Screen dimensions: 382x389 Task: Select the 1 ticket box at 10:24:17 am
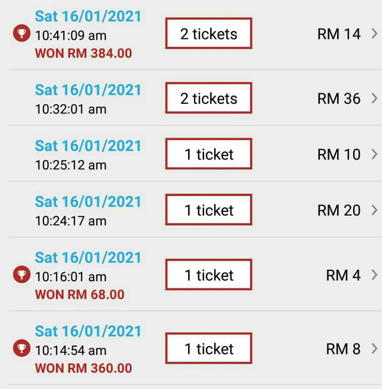tap(209, 210)
